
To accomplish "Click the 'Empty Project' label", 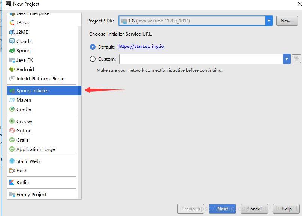I will tap(31, 194).
